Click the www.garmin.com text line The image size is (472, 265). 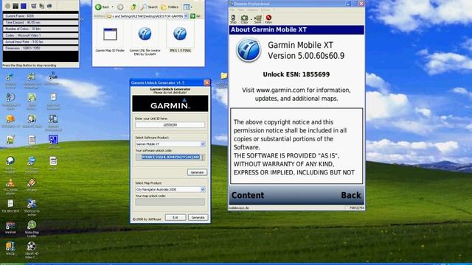point(296,90)
